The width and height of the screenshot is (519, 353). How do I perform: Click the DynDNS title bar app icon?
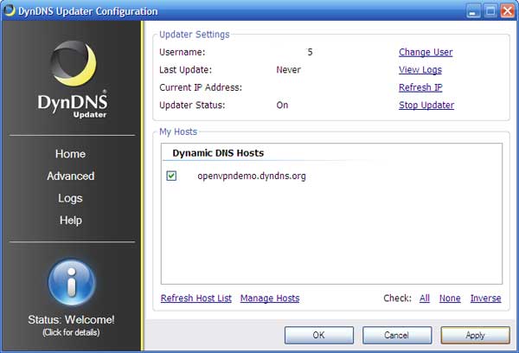click(x=9, y=10)
